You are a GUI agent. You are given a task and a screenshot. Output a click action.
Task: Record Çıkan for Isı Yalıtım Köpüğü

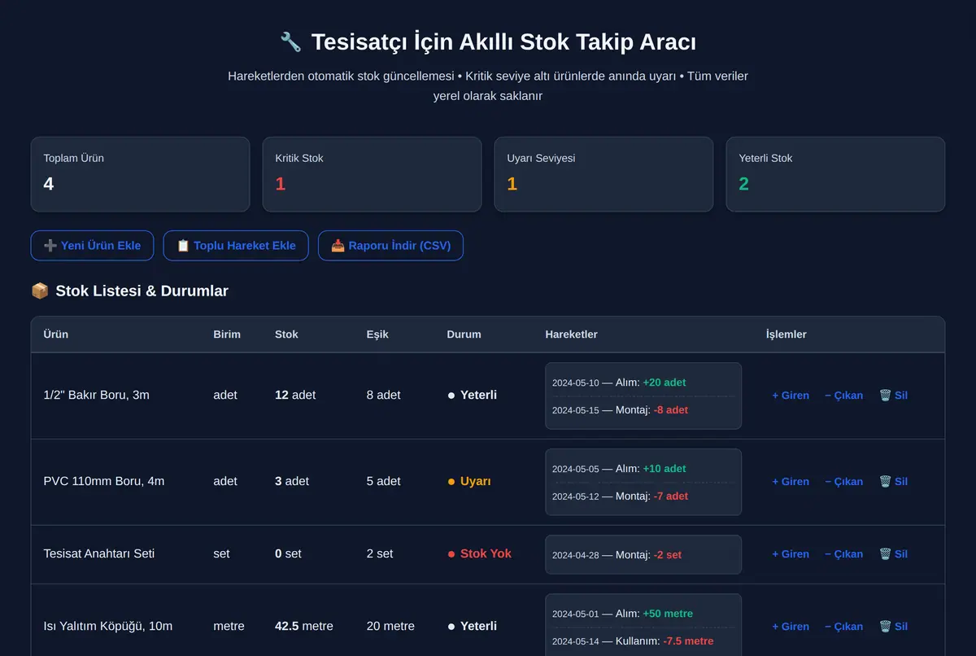tap(843, 627)
